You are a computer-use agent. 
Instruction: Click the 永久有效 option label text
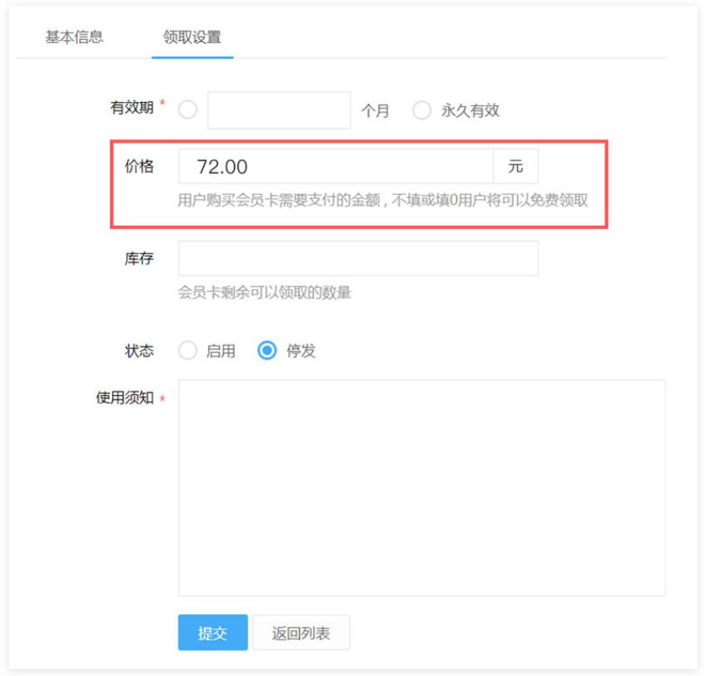pyautogui.click(x=470, y=110)
